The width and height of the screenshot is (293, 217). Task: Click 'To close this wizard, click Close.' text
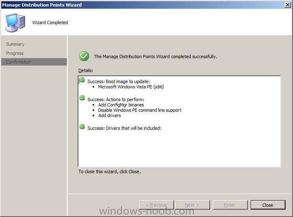(x=110, y=172)
